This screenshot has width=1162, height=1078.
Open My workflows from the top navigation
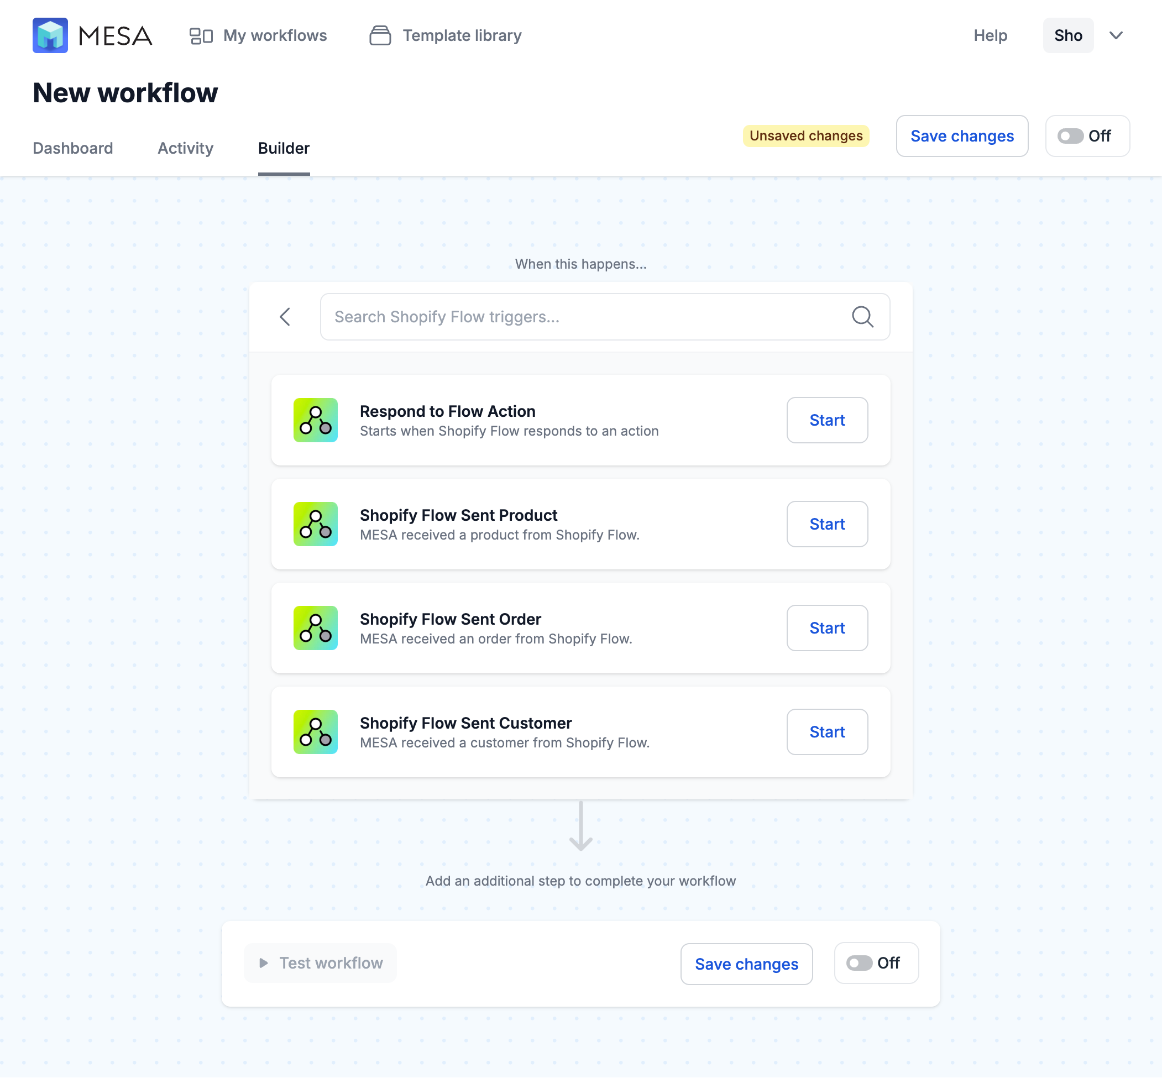tap(258, 35)
